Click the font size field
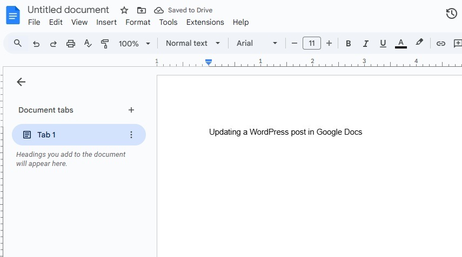The width and height of the screenshot is (462, 257). [311, 44]
